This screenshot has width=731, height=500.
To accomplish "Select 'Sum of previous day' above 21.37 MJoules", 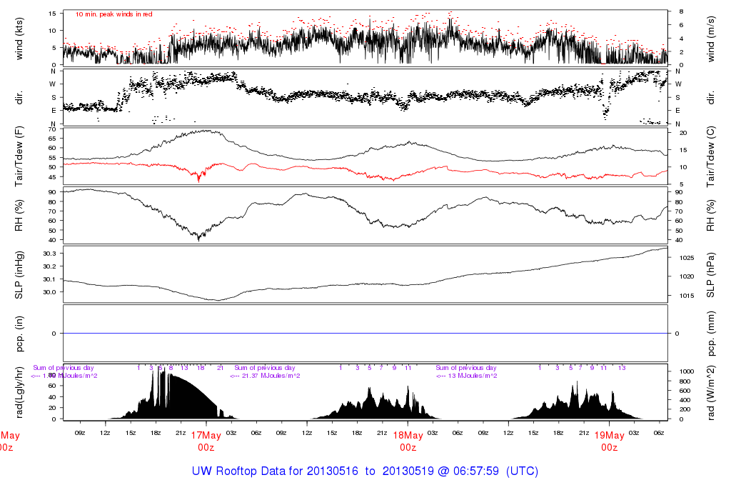I will (264, 368).
